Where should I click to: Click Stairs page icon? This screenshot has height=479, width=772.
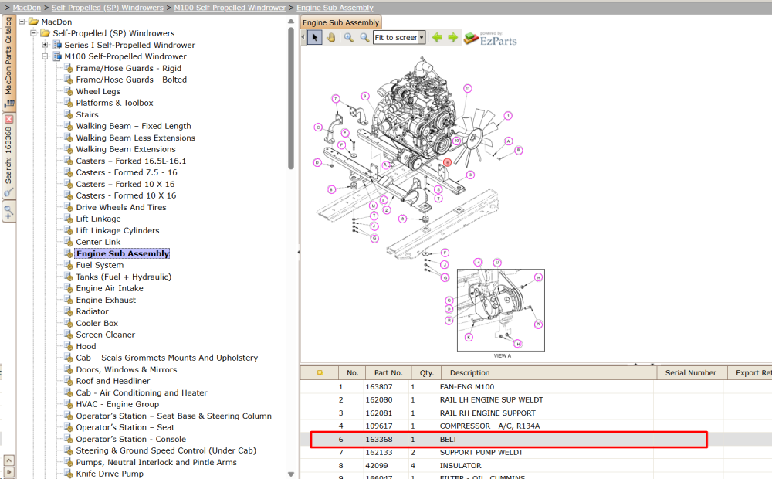click(x=69, y=114)
